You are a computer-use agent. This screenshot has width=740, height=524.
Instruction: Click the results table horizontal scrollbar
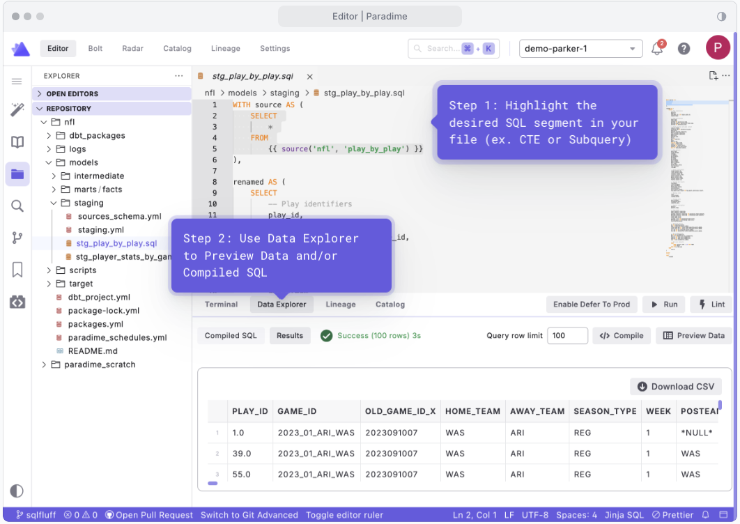(213, 483)
